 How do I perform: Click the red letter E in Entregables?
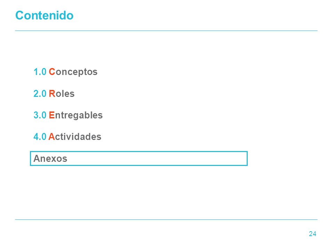click(x=52, y=115)
